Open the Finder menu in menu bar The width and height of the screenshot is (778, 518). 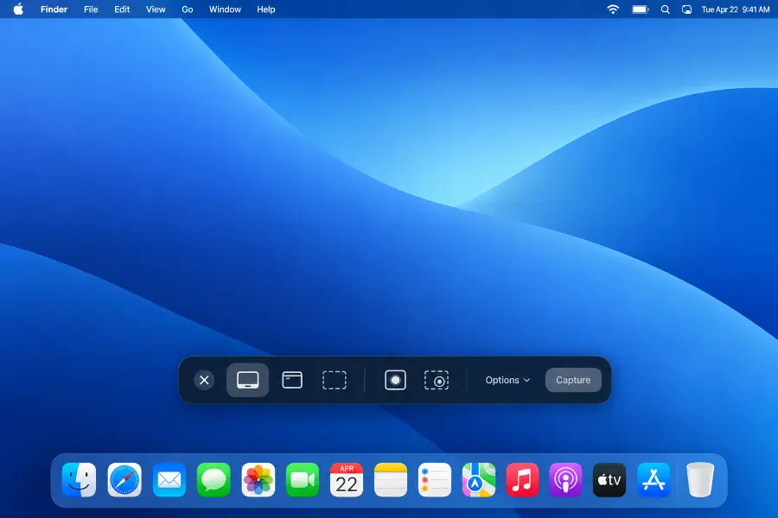click(54, 9)
